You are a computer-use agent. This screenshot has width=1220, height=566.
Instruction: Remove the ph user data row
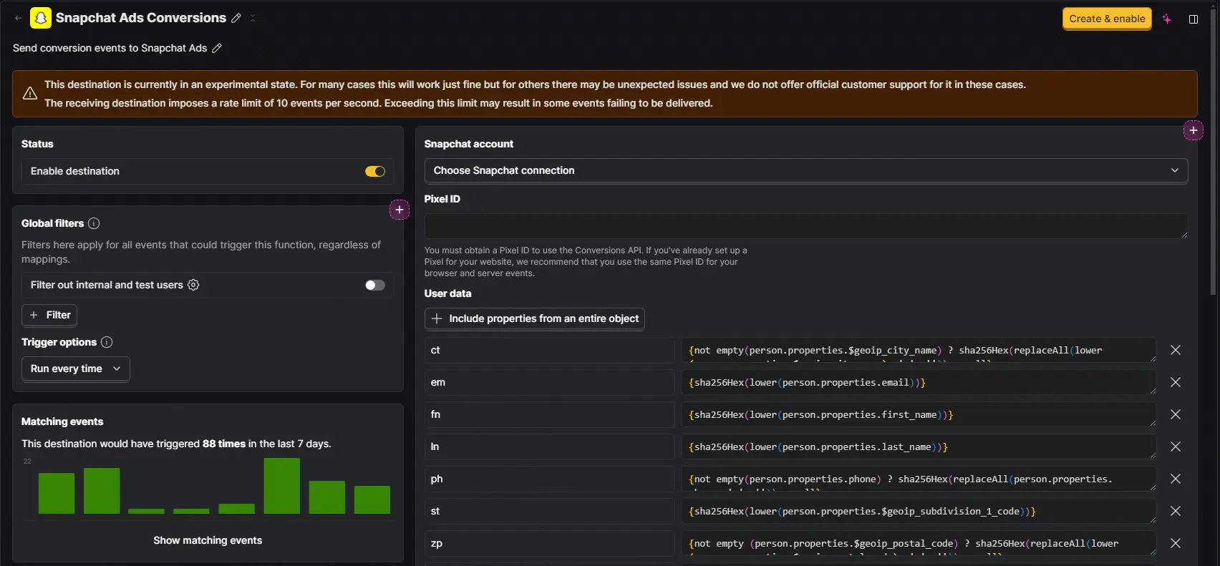click(1176, 479)
